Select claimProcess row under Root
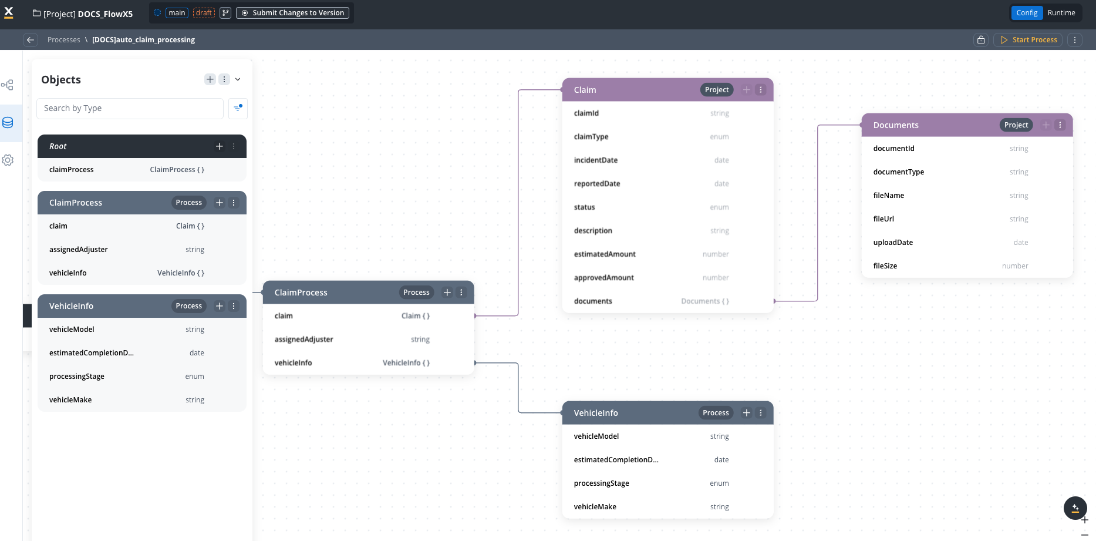1096x541 pixels. [142, 170]
